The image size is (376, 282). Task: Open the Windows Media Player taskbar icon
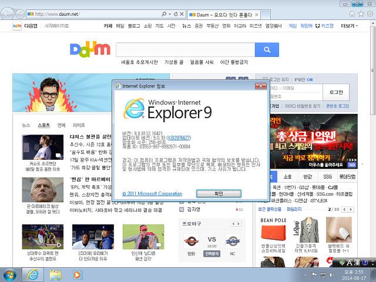[77, 275]
